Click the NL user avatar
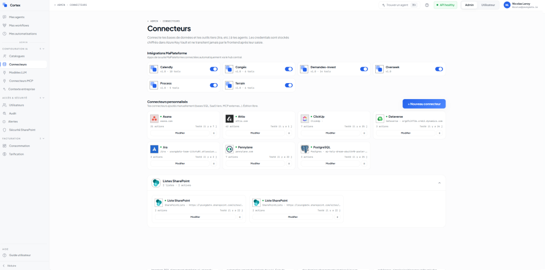545x270 pixels. pos(507,5)
